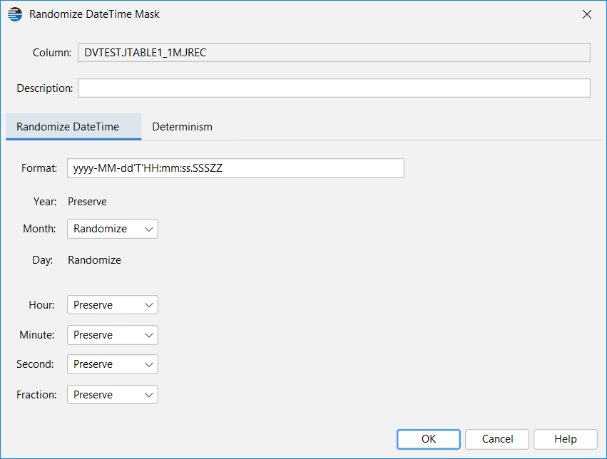Click the 'Format:' label
Image resolution: width=607 pixels, height=459 pixels.
(x=39, y=167)
